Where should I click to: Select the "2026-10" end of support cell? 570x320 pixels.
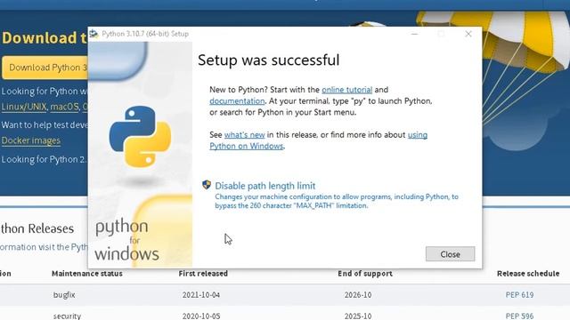tap(358, 294)
